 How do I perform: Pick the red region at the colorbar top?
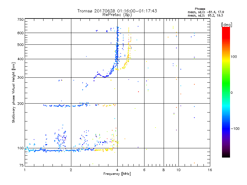226,29
